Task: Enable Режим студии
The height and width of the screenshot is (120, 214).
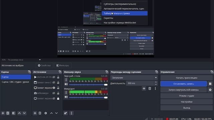Action: [187, 96]
